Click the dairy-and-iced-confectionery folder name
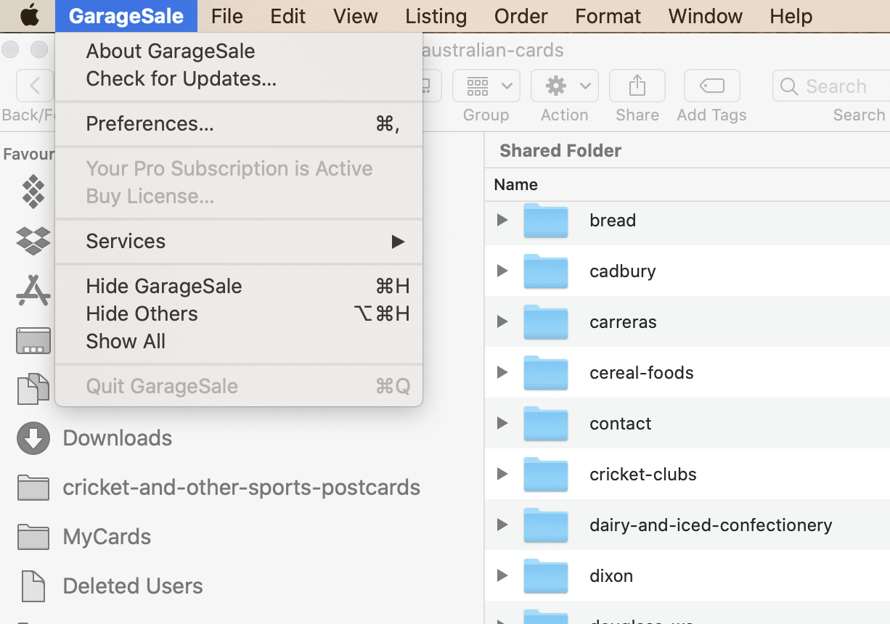Screen dimensions: 890x624 tap(711, 525)
